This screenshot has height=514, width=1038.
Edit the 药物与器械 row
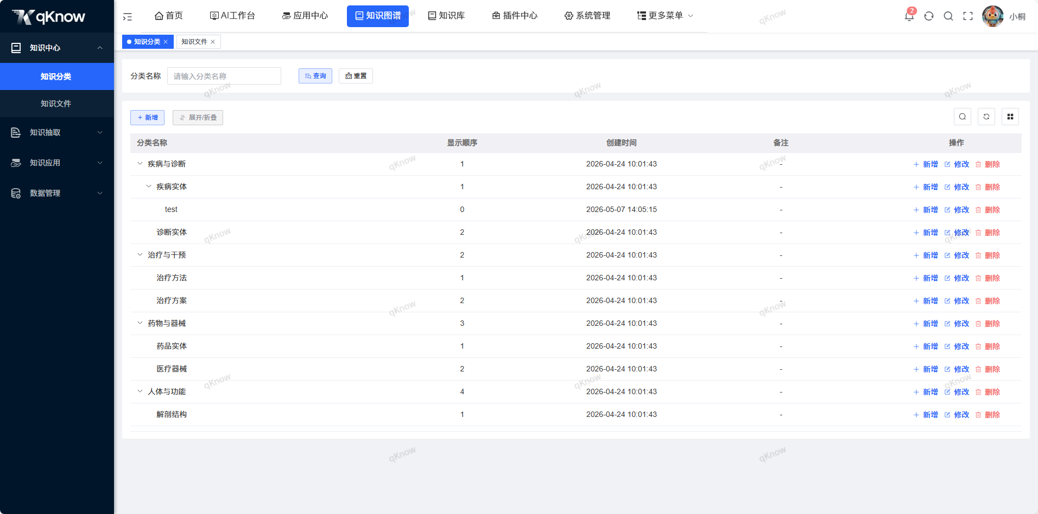957,324
